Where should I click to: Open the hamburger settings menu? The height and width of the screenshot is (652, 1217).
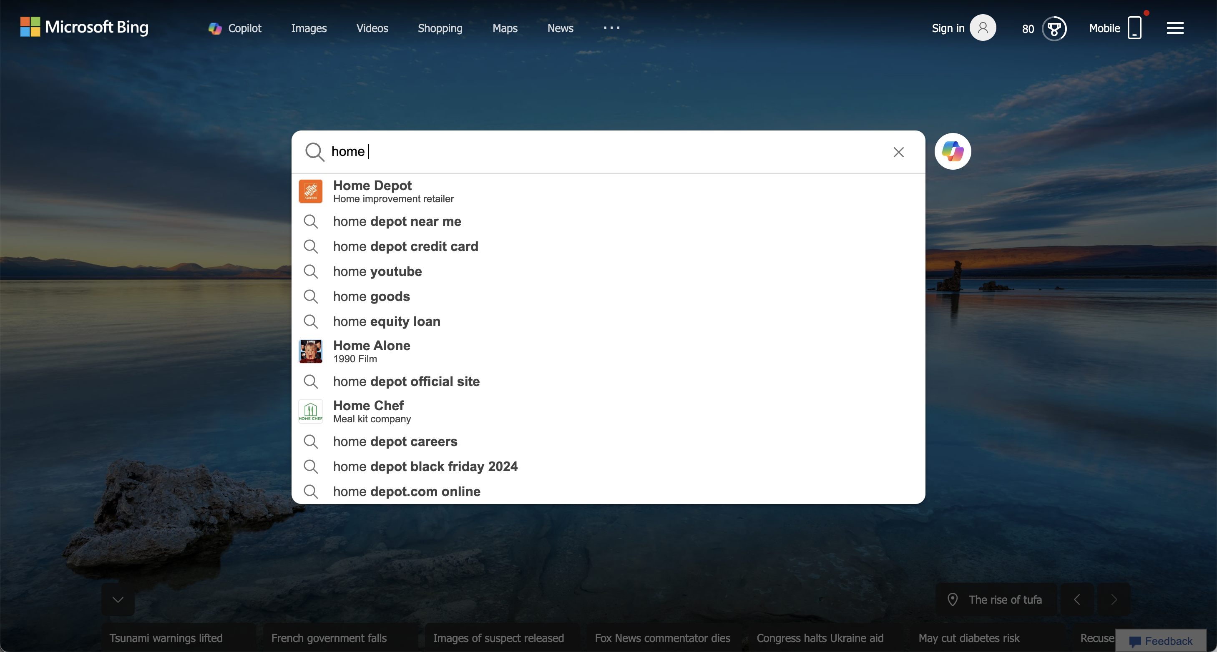(x=1174, y=28)
